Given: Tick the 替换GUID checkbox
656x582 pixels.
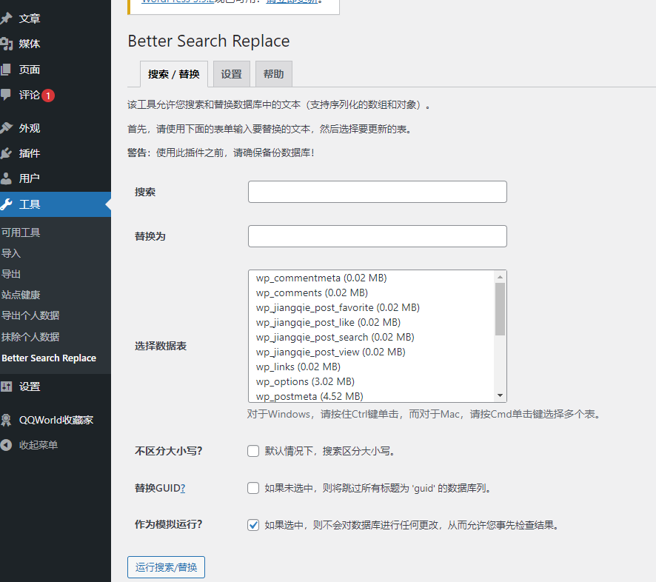Looking at the screenshot, I should pos(253,488).
